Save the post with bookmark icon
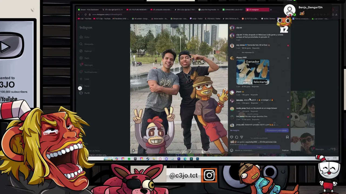Image resolution: width=346 pixels, height=194 pixels. click(x=287, y=137)
